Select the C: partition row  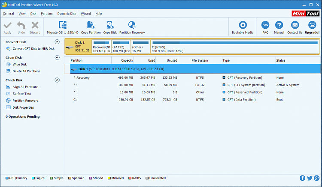[x=195, y=100]
